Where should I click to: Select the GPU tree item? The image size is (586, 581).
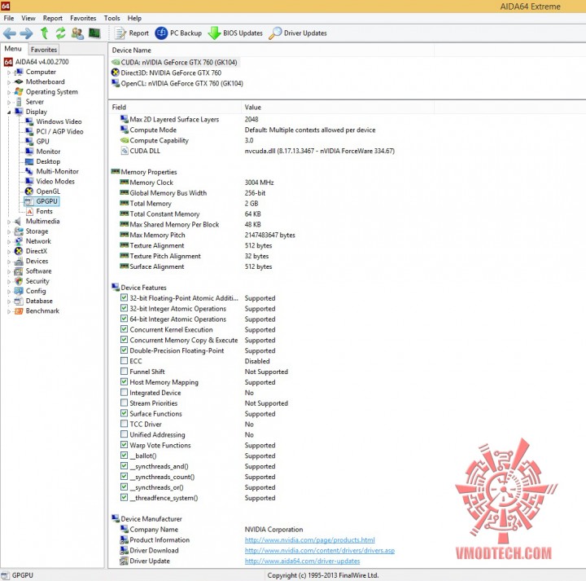click(42, 142)
